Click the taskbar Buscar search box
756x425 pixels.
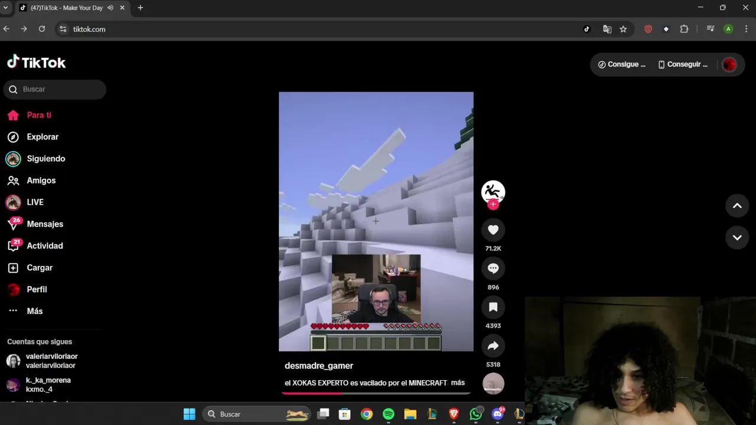258,414
